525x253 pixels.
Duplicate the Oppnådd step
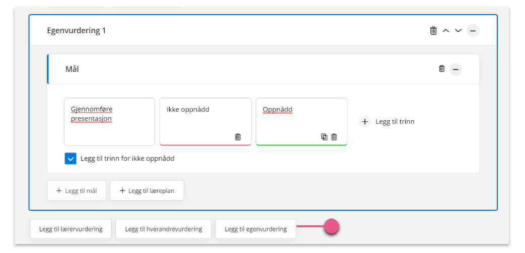(324, 137)
